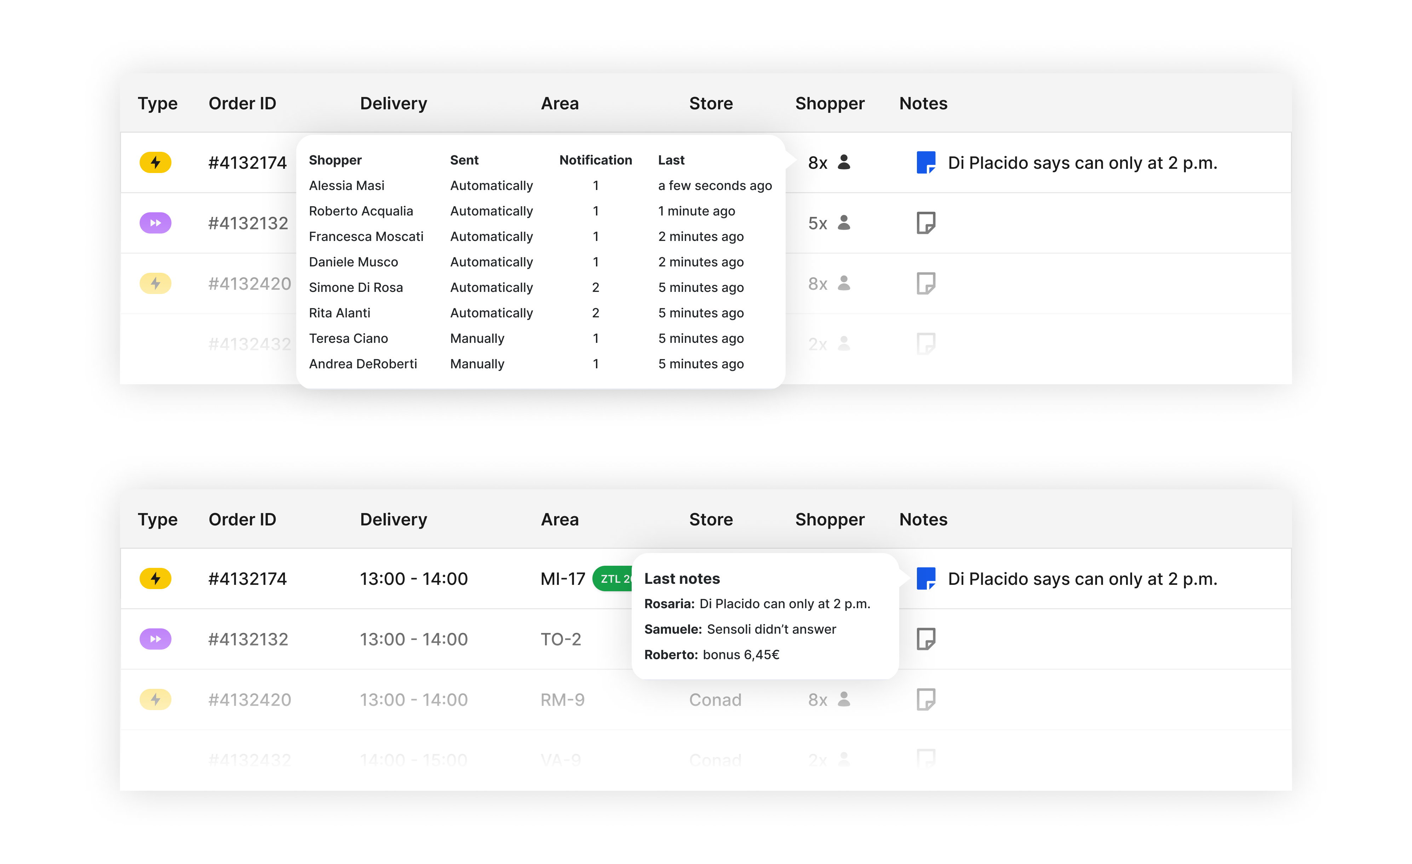
Task: Open order #4132132 in top table
Action: click(248, 223)
